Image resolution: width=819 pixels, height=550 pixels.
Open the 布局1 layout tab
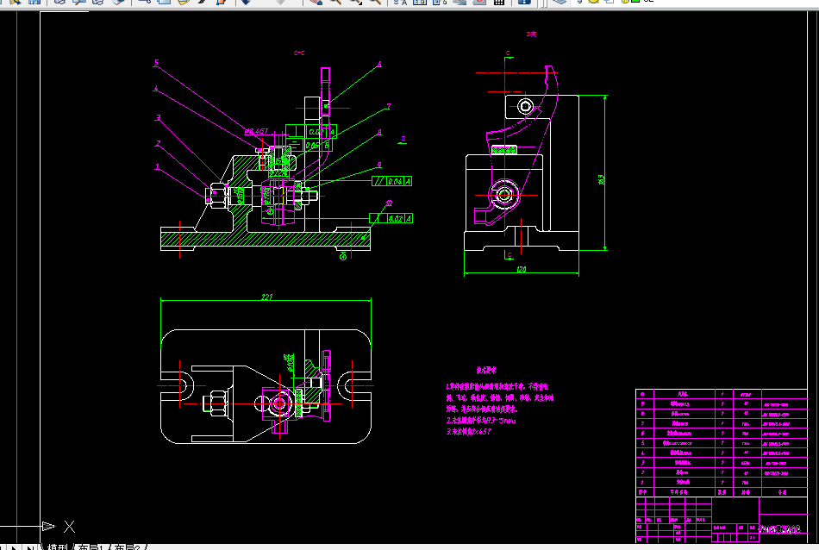[x=91, y=547]
